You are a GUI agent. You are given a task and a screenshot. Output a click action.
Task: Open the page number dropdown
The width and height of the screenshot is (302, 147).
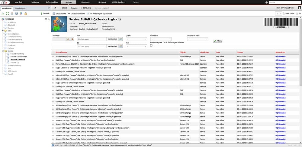(x=278, y=14)
